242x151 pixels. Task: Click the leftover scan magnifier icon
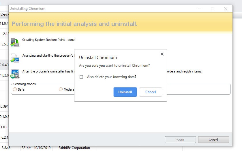(x=15, y=74)
